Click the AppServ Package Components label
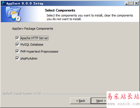The width and height of the screenshot is (140, 108). click(x=33, y=29)
